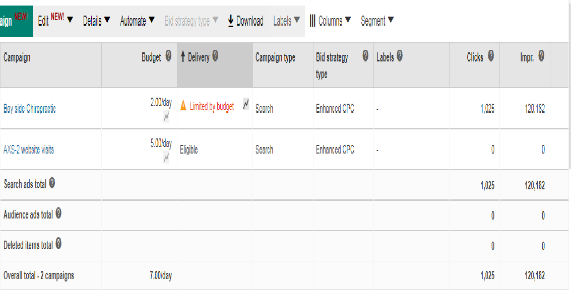The image size is (572, 292).
Task: Click the Impr. column help icon
Action: click(541, 56)
